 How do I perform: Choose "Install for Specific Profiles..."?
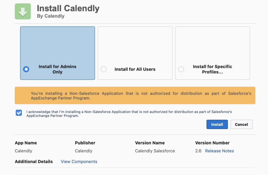[x=181, y=69]
